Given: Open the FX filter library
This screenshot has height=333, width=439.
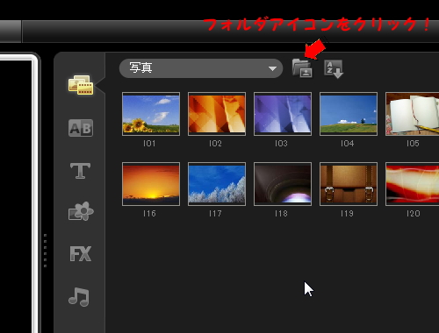Looking at the screenshot, I should click(81, 253).
